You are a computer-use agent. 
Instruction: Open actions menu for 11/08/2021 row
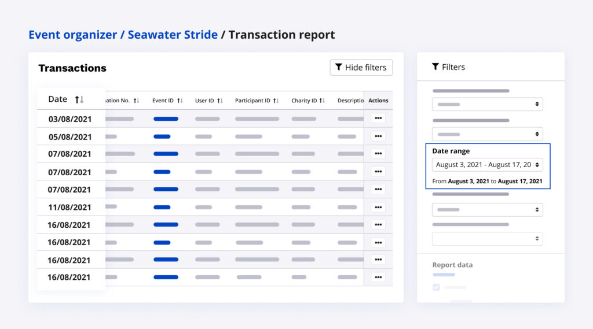(378, 206)
